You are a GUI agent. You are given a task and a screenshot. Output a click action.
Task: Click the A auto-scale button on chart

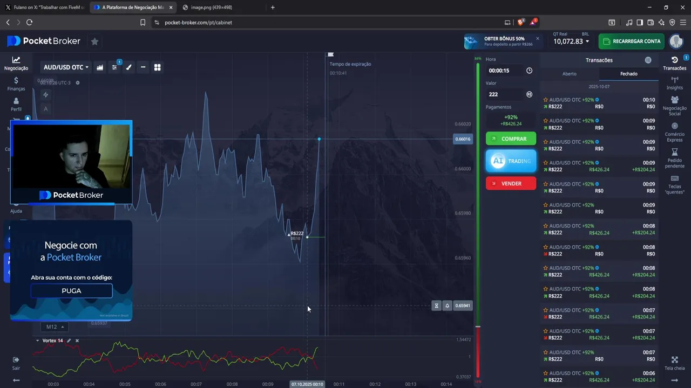click(x=46, y=109)
